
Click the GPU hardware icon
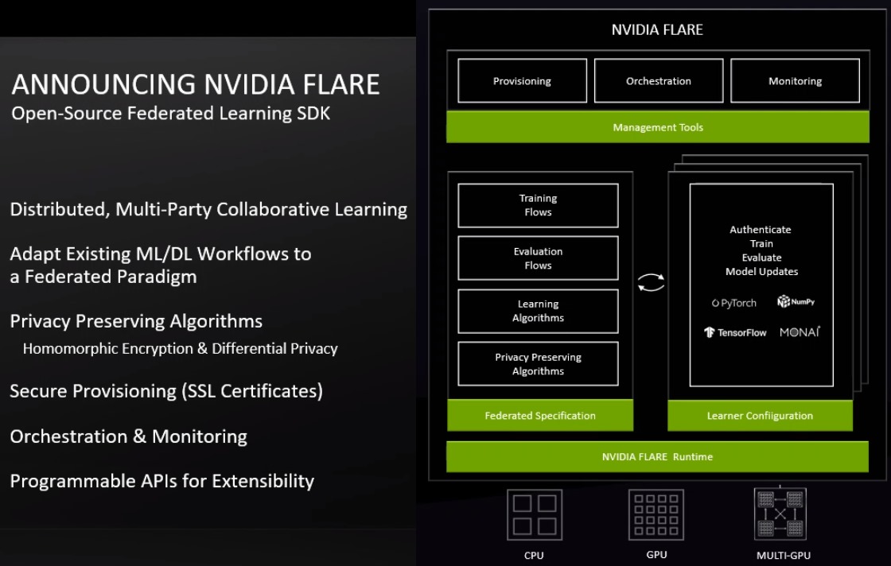tap(656, 514)
